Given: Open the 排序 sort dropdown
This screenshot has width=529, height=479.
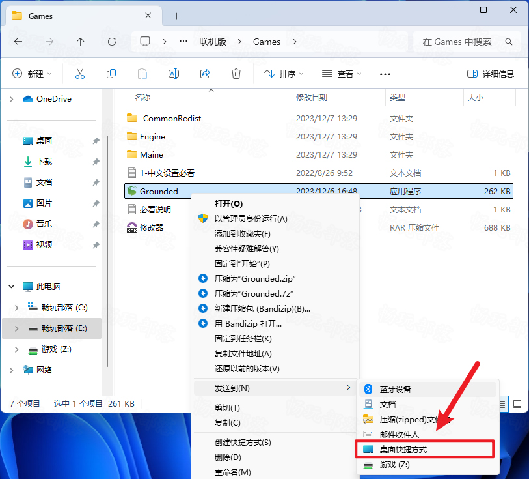Looking at the screenshot, I should tap(284, 74).
